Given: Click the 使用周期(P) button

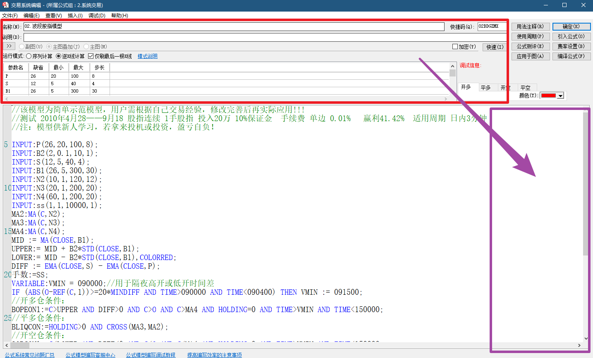Looking at the screenshot, I should 531,36.
